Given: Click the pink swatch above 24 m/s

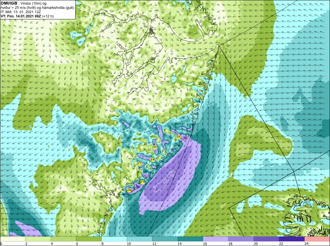Looking at the screenshot, I should (x=317, y=239).
